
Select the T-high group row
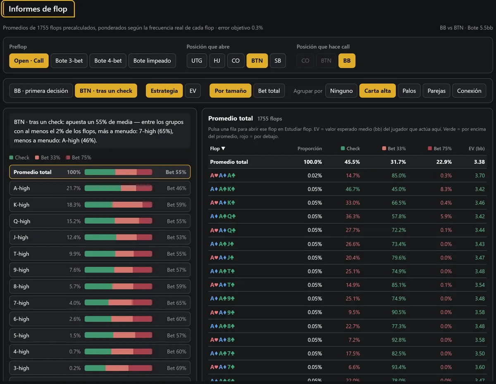100,254
